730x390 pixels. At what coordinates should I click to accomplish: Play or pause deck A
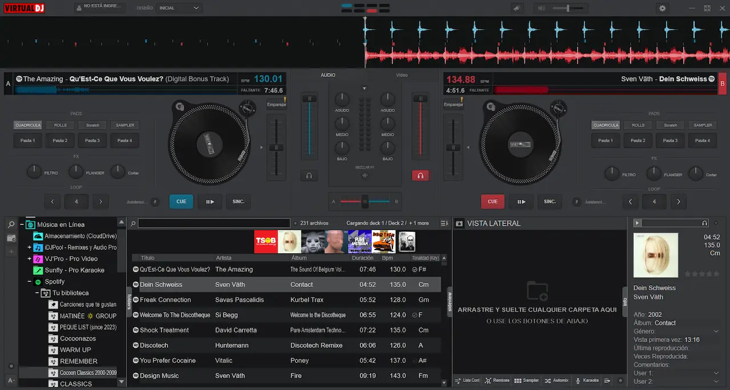(x=210, y=202)
